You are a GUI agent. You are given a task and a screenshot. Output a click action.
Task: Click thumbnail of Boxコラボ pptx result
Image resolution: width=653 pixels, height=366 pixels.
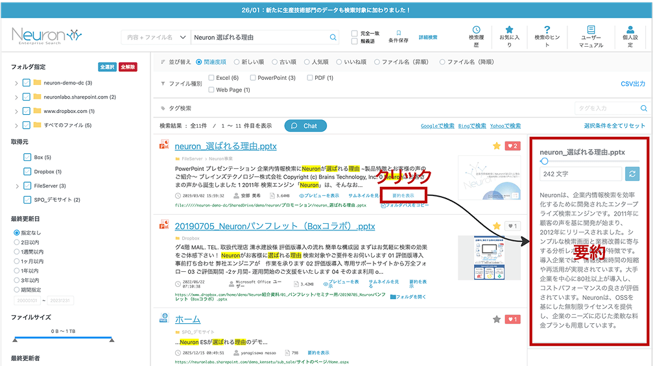pyautogui.click(x=490, y=258)
